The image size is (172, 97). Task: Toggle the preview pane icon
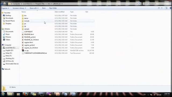pos(166,8)
